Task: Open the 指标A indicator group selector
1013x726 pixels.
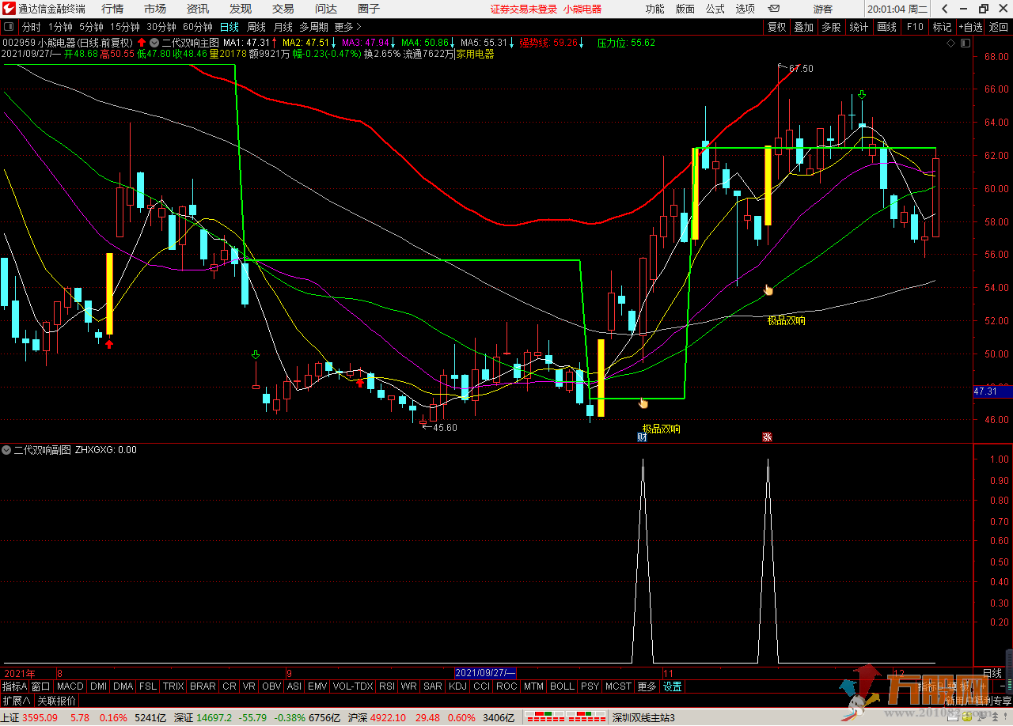Action: click(14, 686)
